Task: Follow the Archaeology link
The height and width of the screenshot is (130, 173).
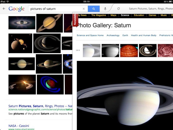Action: [113, 35]
